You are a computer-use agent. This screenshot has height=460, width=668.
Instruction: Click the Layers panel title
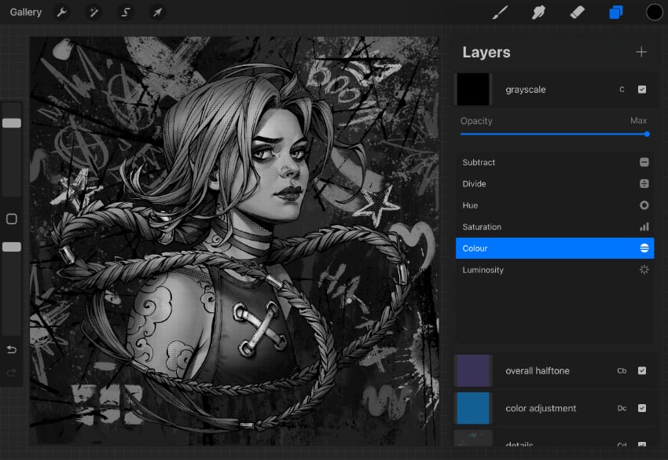click(486, 53)
